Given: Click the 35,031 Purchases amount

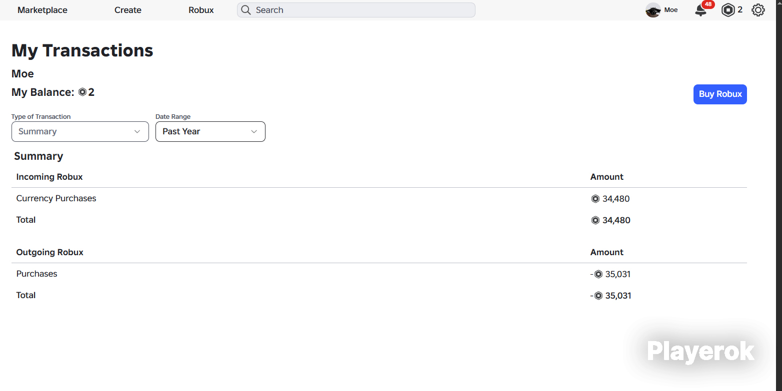Looking at the screenshot, I should coord(619,274).
